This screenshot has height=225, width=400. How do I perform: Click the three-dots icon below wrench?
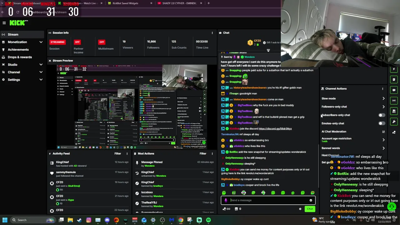coord(394,132)
